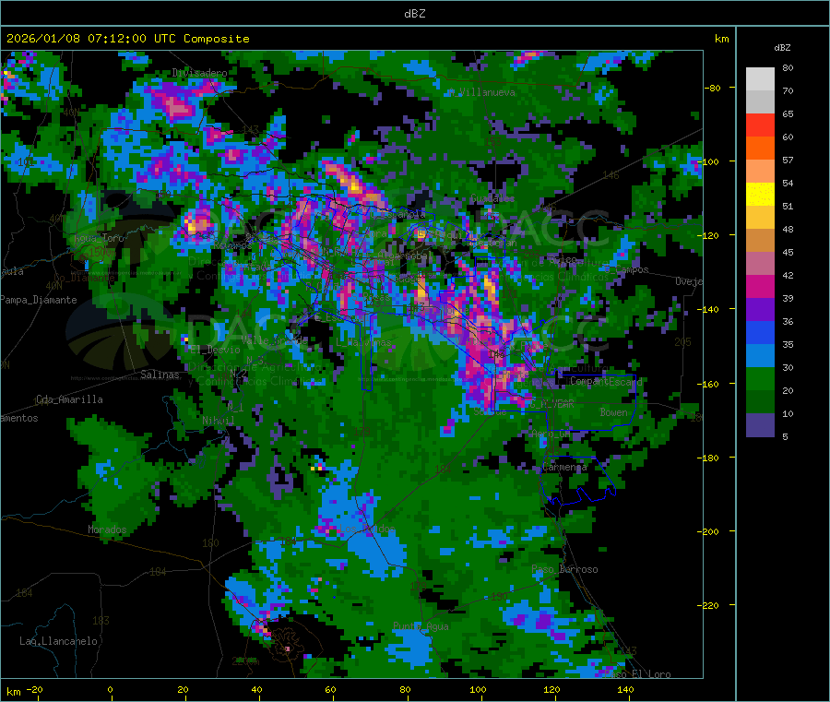
Task: Click the km label at top right of map
Action: click(721, 39)
